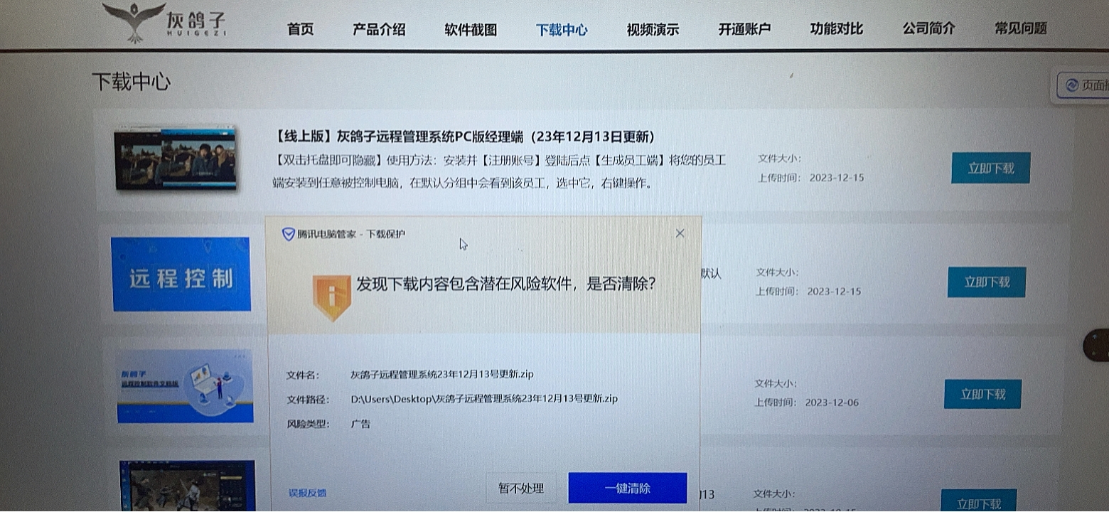This screenshot has width=1109, height=512.
Task: Open the 产品介绍 nav item
Action: coord(379,29)
